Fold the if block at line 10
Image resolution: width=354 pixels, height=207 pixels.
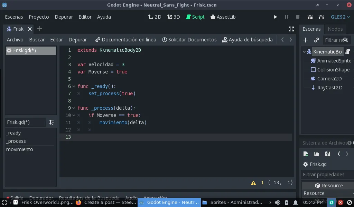point(74,115)
